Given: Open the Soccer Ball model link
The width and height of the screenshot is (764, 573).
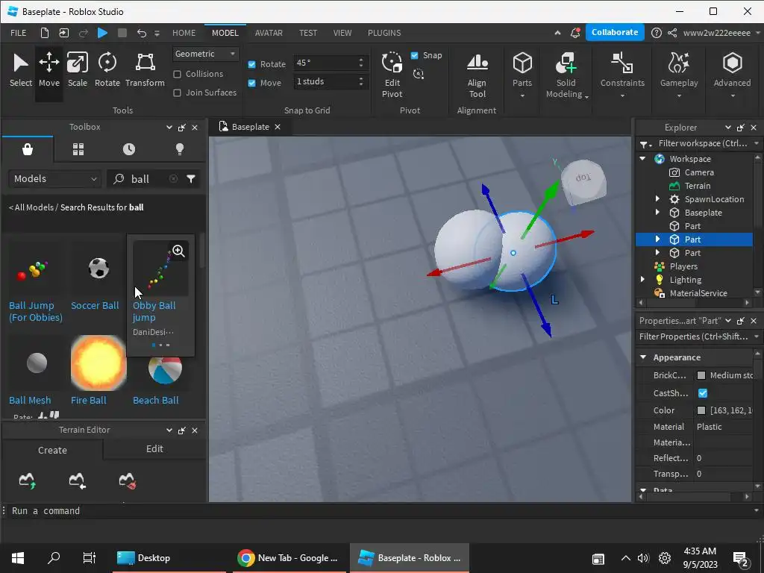Looking at the screenshot, I should click(95, 305).
